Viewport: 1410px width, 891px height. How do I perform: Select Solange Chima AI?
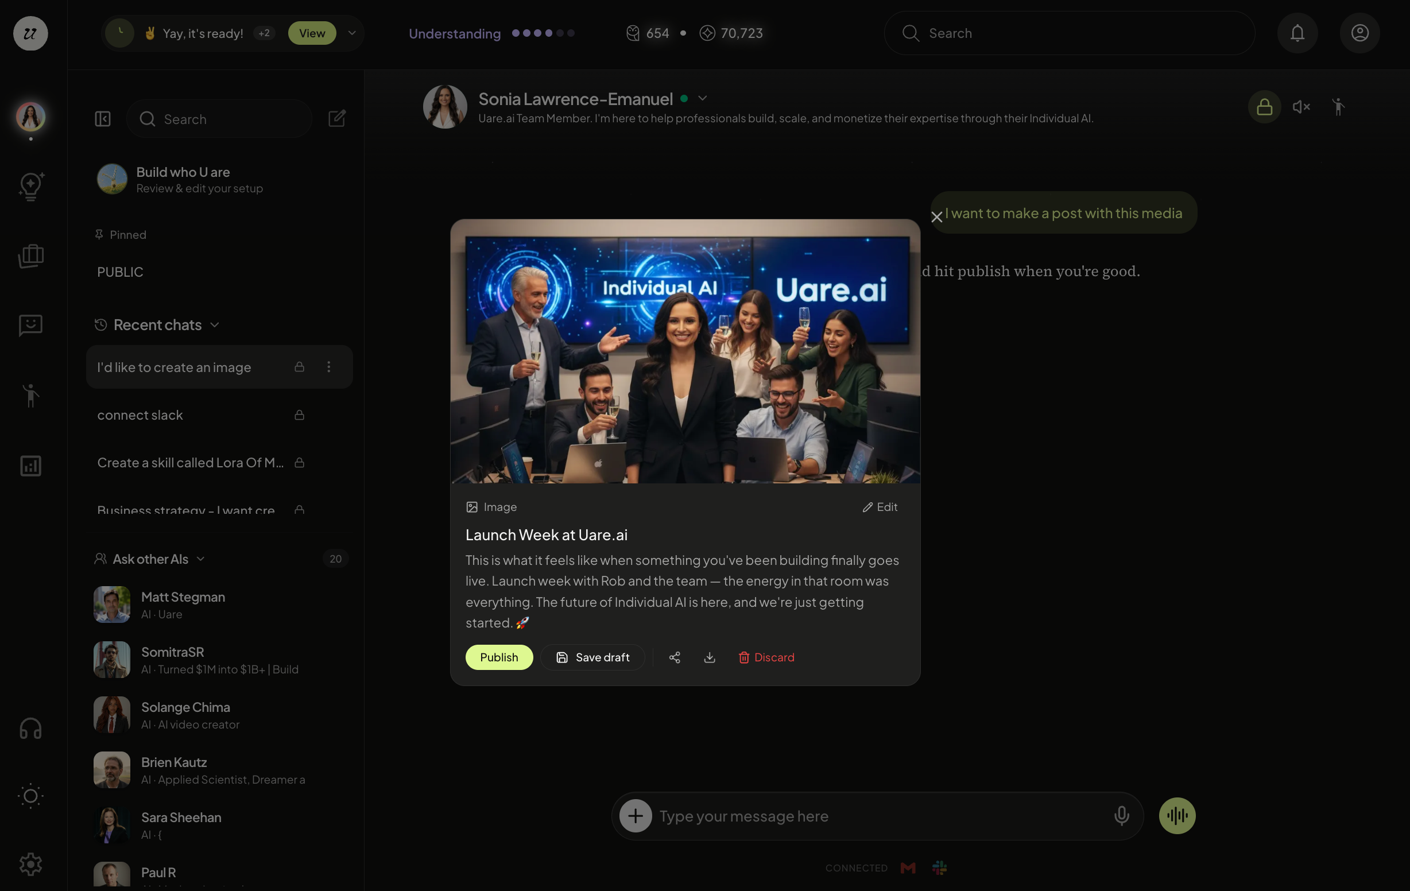pos(219,715)
